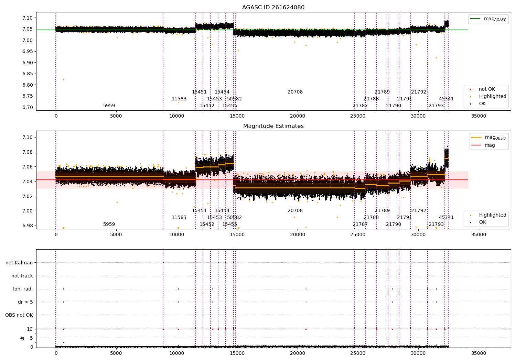Click 'Highlighted' in the top plot legend
This screenshot has width=516, height=361.
[492, 97]
